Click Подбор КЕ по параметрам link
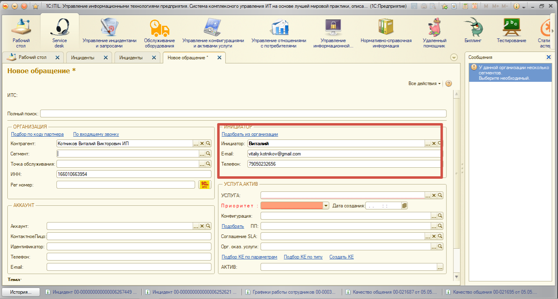Viewport: 558px width, 299px height. pos(249,257)
